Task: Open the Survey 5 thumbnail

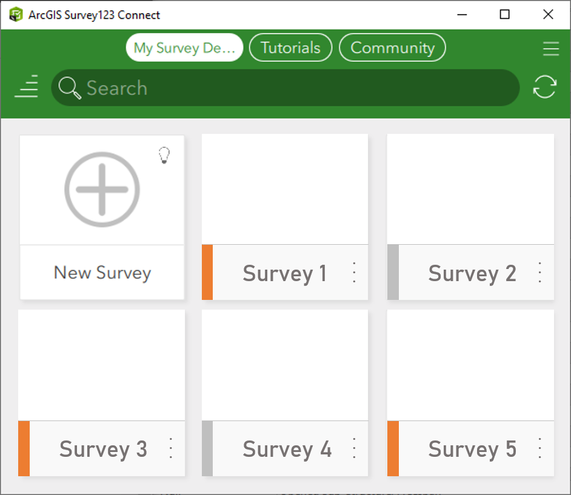Action: [470, 365]
